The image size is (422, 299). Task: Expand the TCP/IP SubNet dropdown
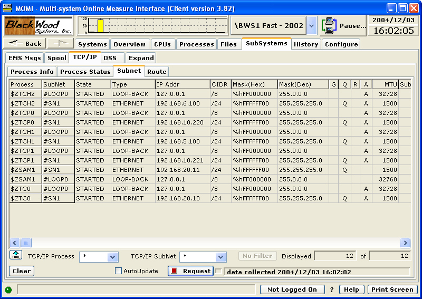click(x=220, y=257)
